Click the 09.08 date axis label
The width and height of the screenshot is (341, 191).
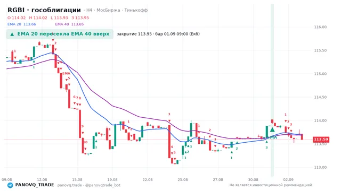7,180
